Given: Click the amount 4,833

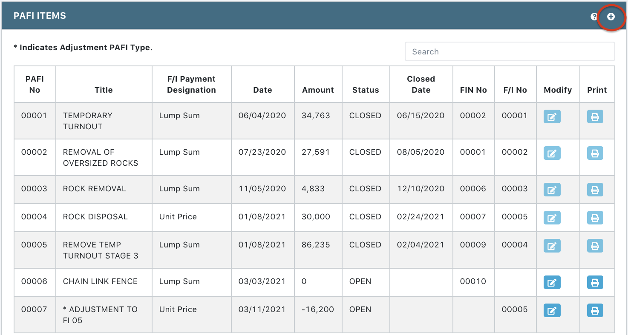Looking at the screenshot, I should (313, 188).
